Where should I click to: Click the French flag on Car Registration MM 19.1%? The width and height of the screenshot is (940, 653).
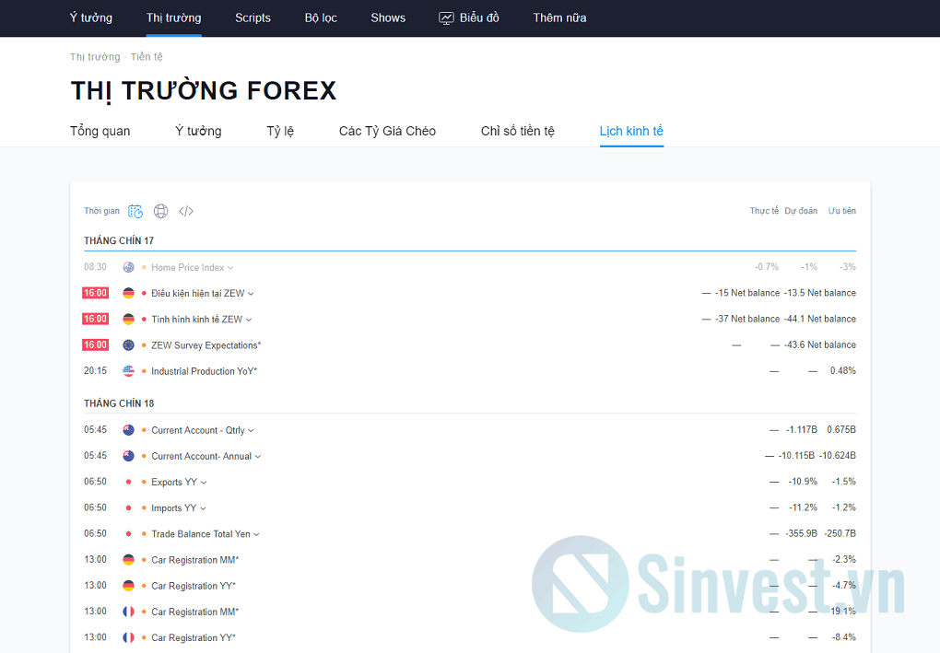tap(128, 612)
